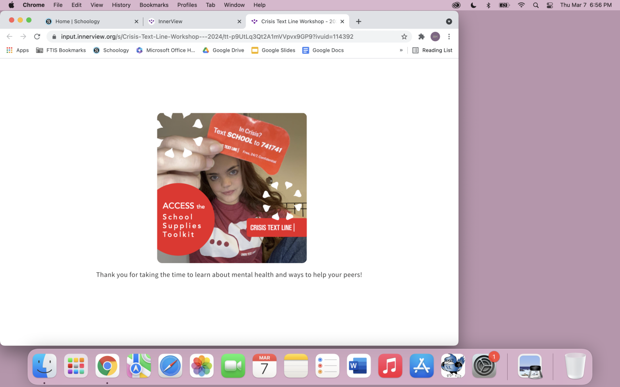Open the Edit menu

point(77,5)
